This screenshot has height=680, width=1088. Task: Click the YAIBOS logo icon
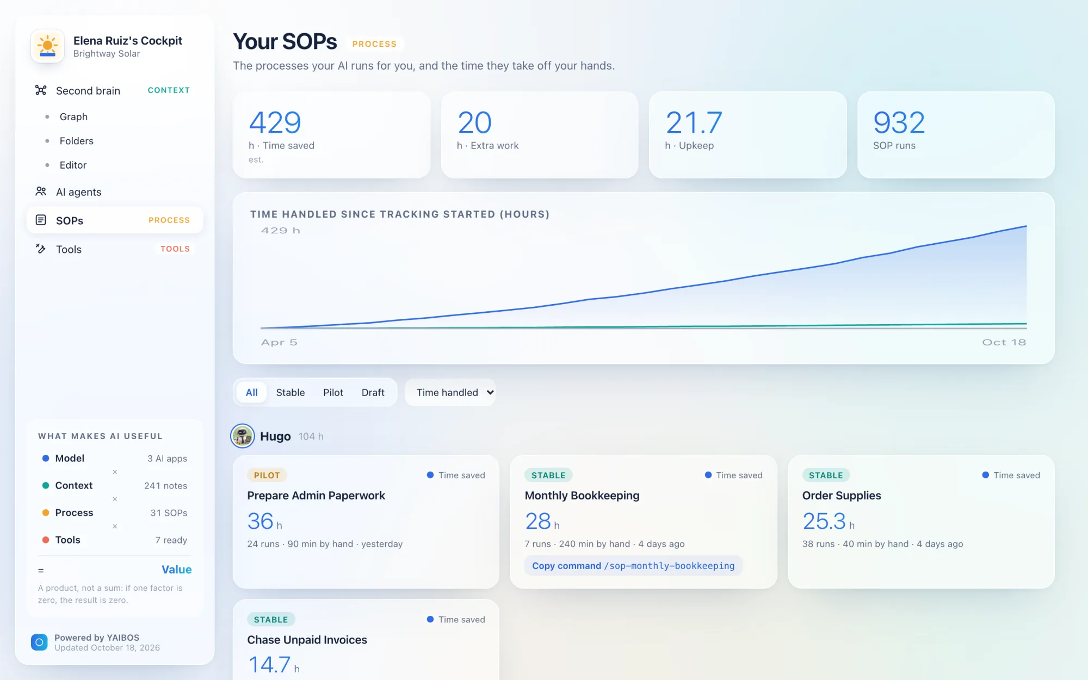click(39, 642)
